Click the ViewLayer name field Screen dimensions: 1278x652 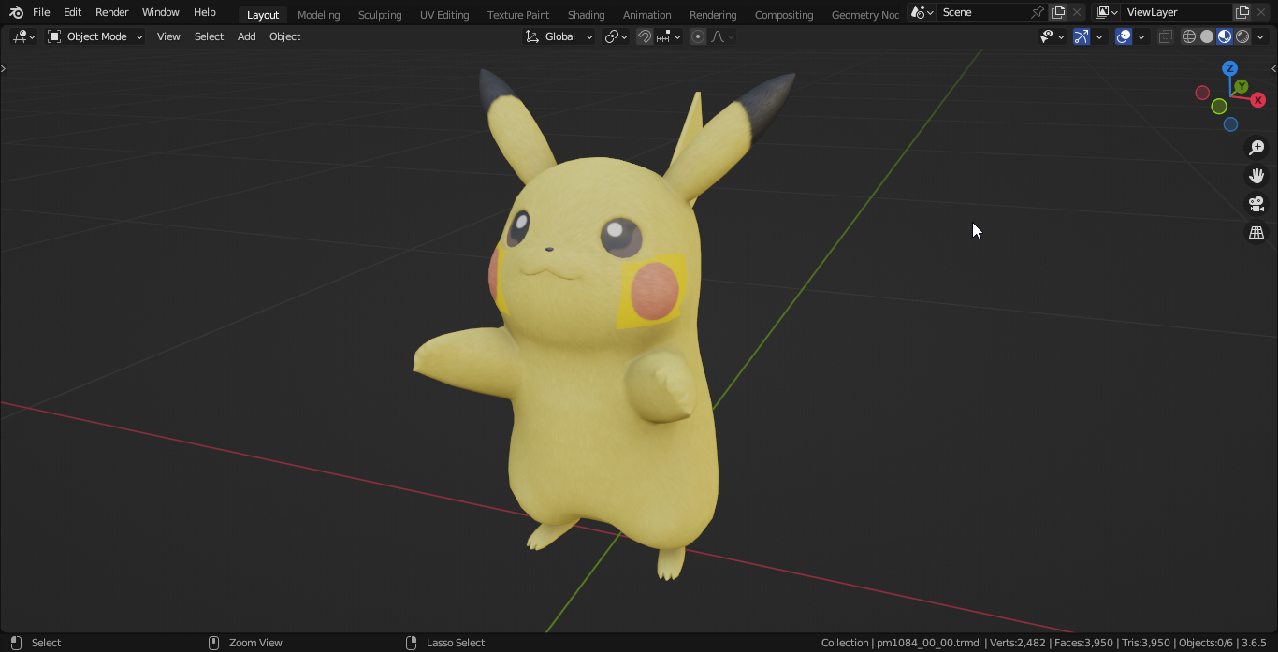(1175, 12)
